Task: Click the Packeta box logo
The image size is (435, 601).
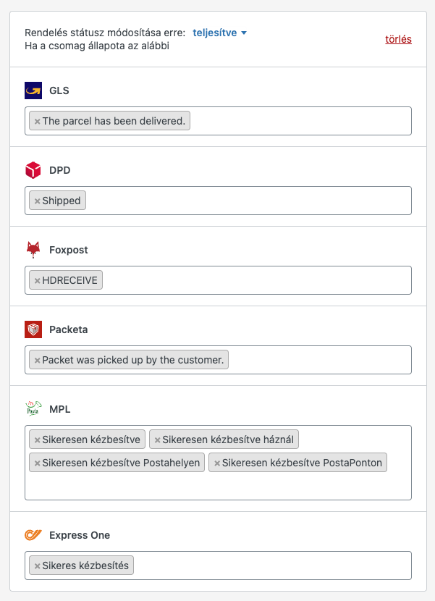Action: tap(33, 329)
